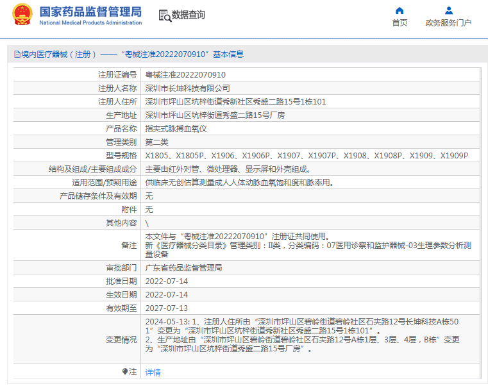The image size is (488, 386).
Task: Click the 备注 row label
Action: click(x=129, y=246)
